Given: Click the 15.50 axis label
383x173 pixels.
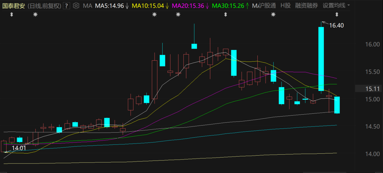Looking at the screenshot, I should coord(372,72).
